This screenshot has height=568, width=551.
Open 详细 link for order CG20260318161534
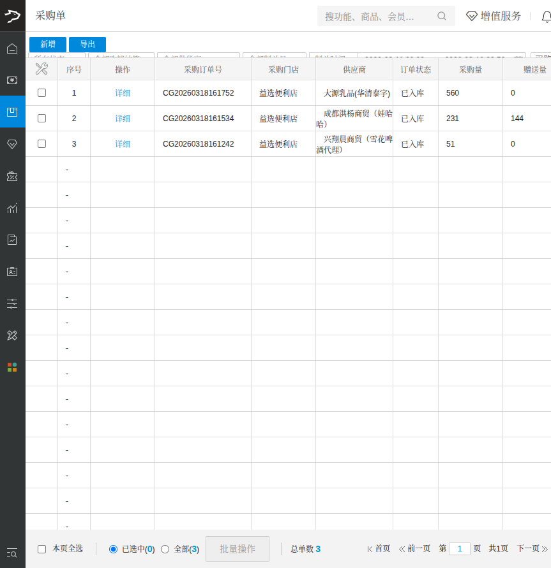point(123,119)
